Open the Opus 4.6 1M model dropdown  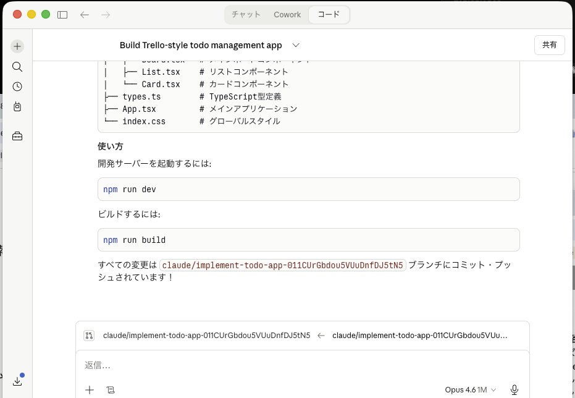click(470, 389)
